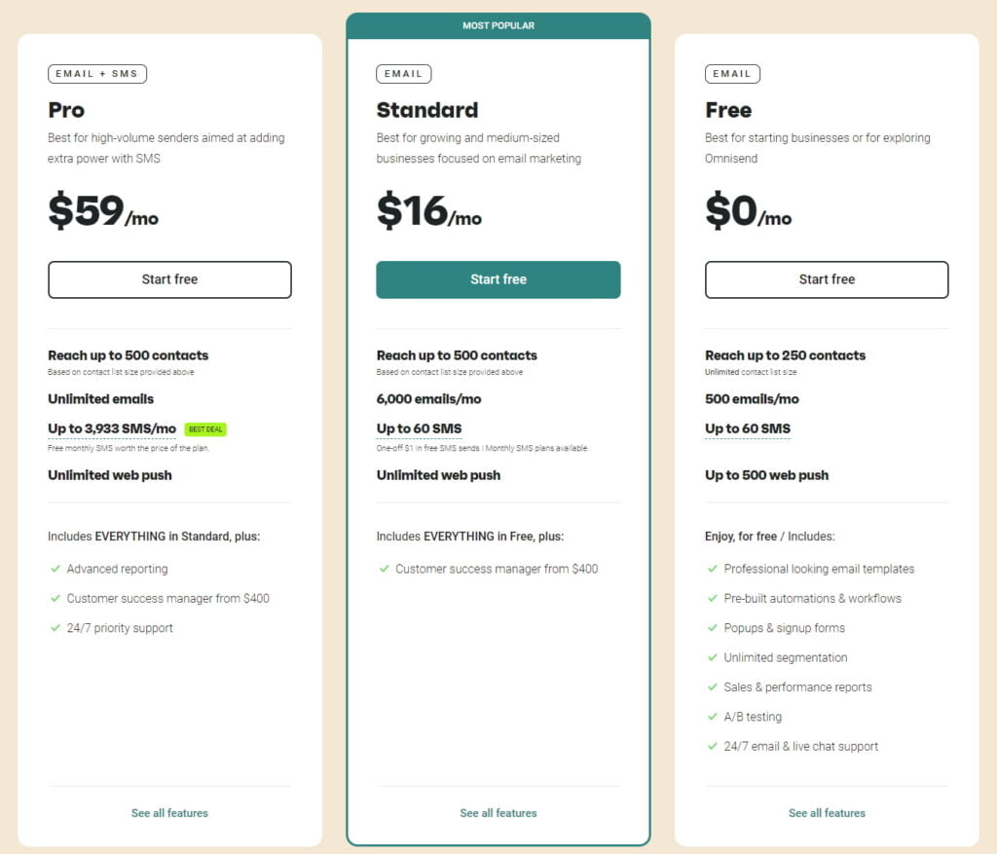The width and height of the screenshot is (997, 854).
Task: Open See all features for Free plan
Action: 827,813
